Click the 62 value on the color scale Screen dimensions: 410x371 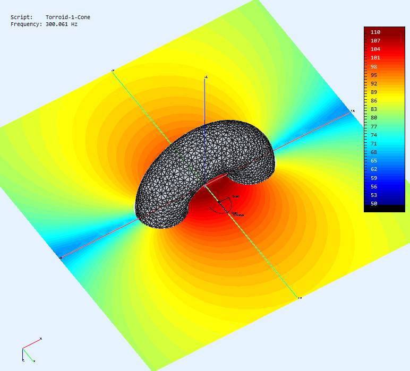(374, 169)
